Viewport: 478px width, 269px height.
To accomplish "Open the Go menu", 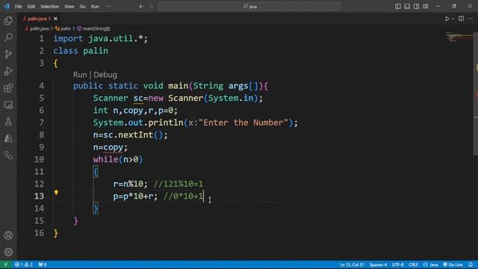I will [83, 7].
